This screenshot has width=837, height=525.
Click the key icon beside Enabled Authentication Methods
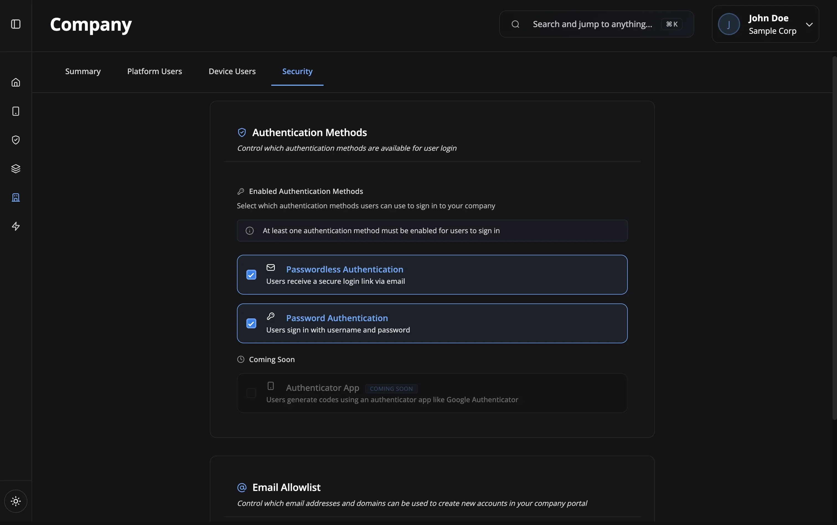pyautogui.click(x=241, y=191)
